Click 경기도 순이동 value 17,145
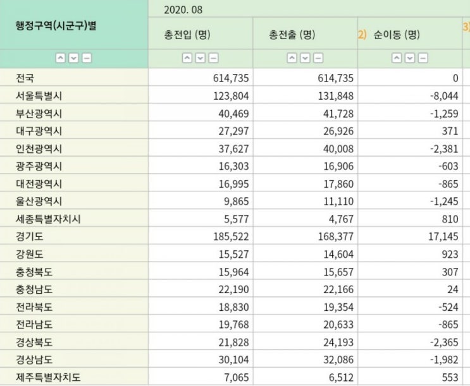 pyautogui.click(x=443, y=236)
